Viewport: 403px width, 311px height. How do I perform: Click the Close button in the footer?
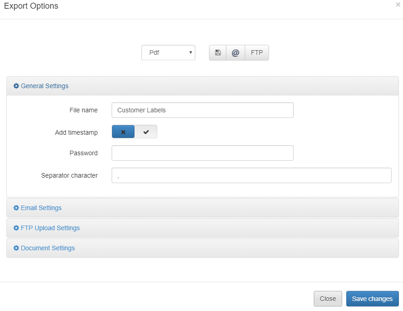328,299
